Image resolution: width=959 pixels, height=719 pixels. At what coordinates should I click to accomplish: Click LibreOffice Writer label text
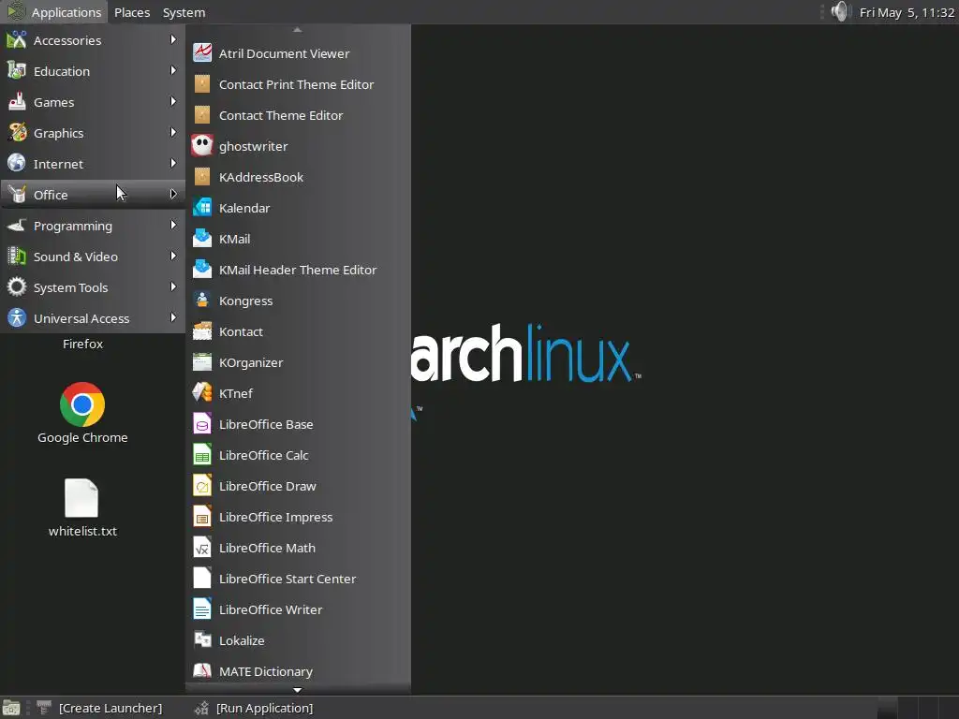click(271, 609)
